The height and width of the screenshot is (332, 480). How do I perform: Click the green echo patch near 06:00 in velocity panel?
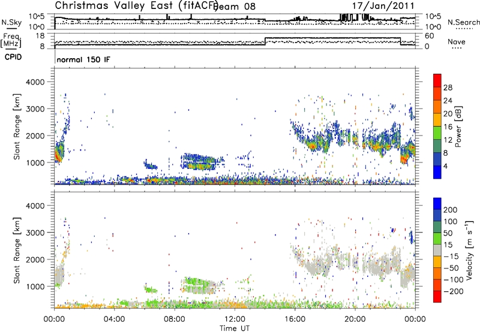click(x=151, y=289)
